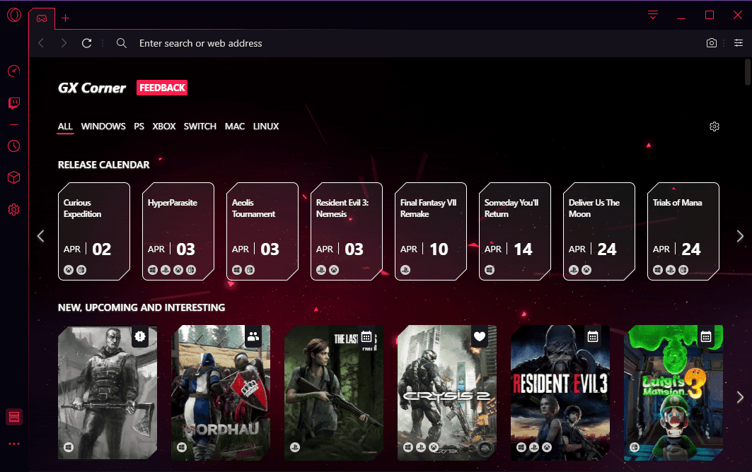752x472 pixels.
Task: Open a new tab with plus button
Action: pyautogui.click(x=66, y=18)
